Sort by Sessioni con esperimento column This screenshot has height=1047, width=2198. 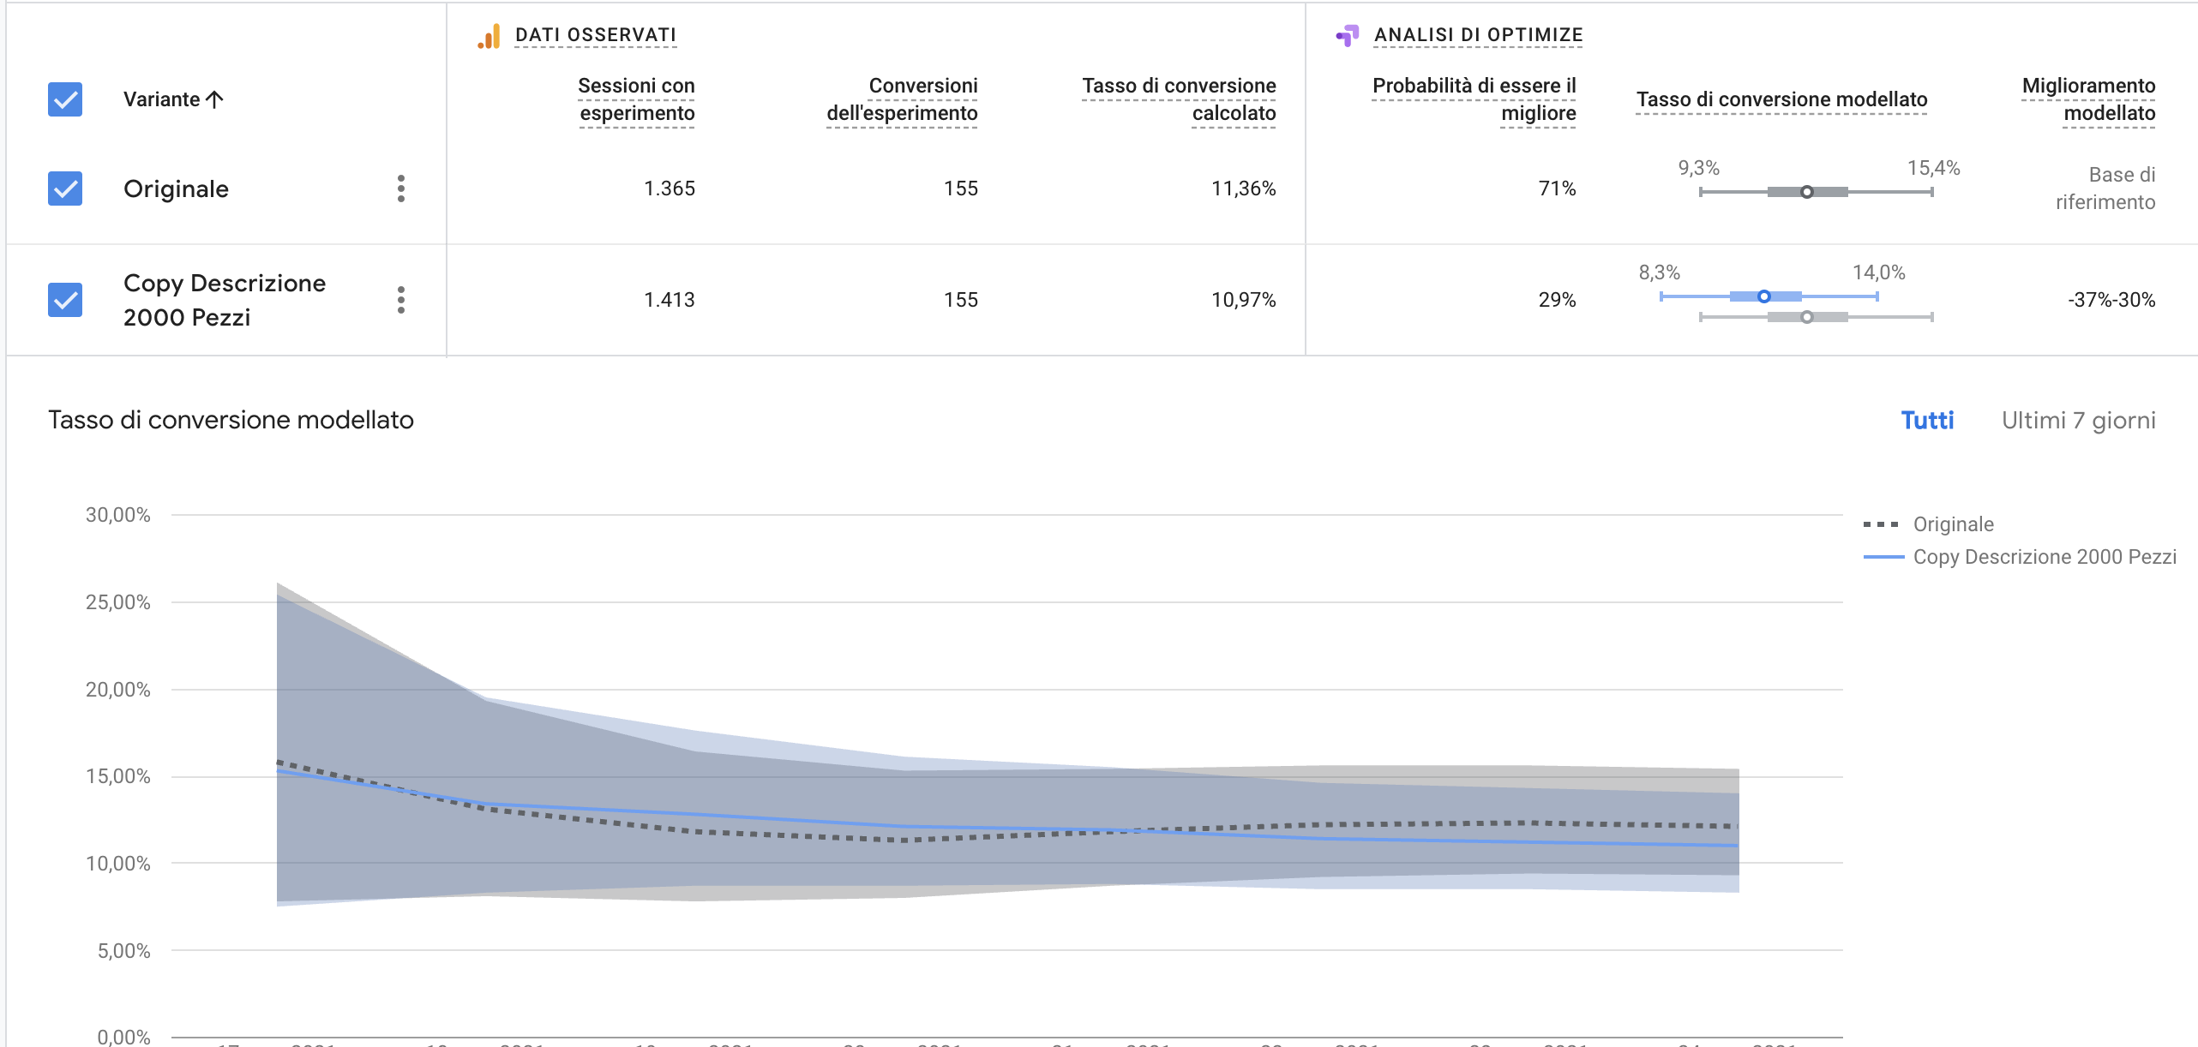click(x=636, y=99)
